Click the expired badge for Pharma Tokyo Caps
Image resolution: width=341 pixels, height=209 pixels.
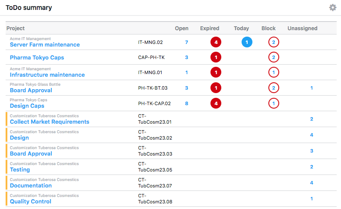point(216,57)
